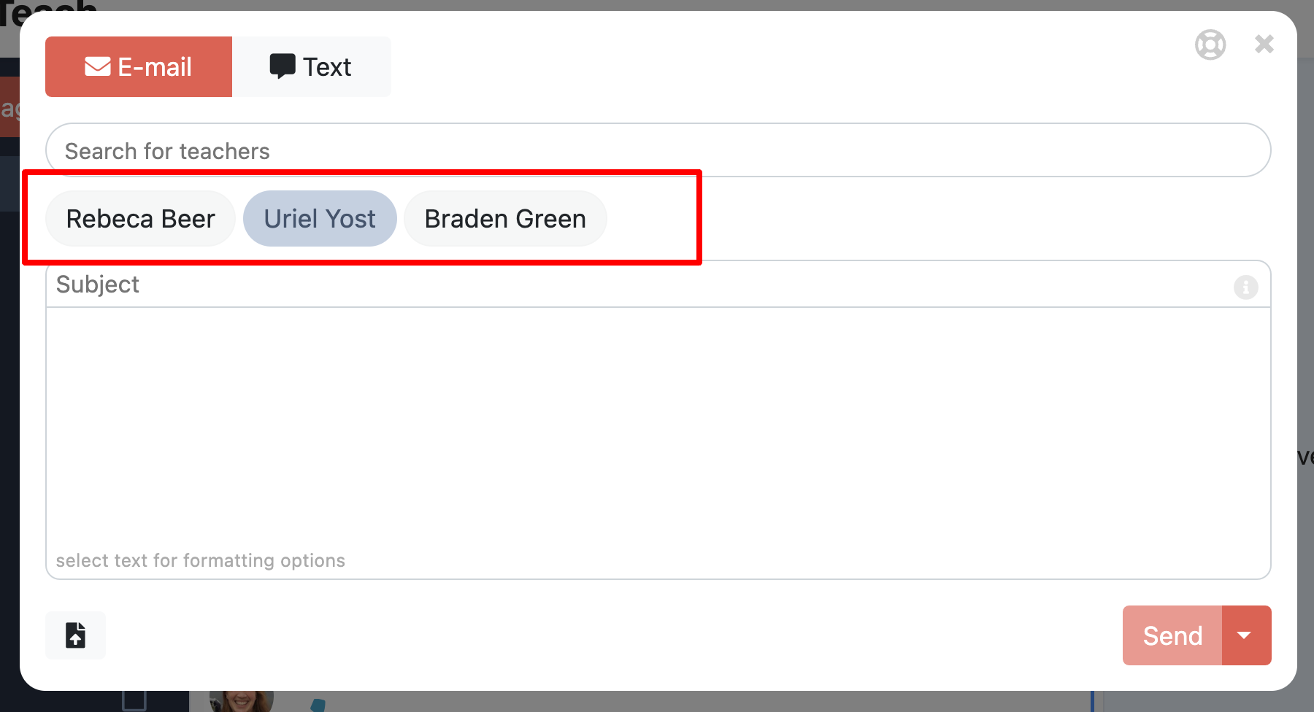
Task: Deselect the Uriel Yost recipient chip
Action: click(x=320, y=219)
